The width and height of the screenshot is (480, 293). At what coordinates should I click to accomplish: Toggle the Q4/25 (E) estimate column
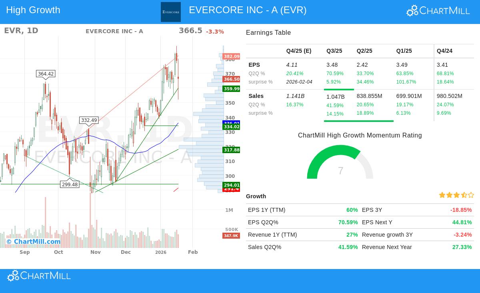pyautogui.click(x=298, y=51)
